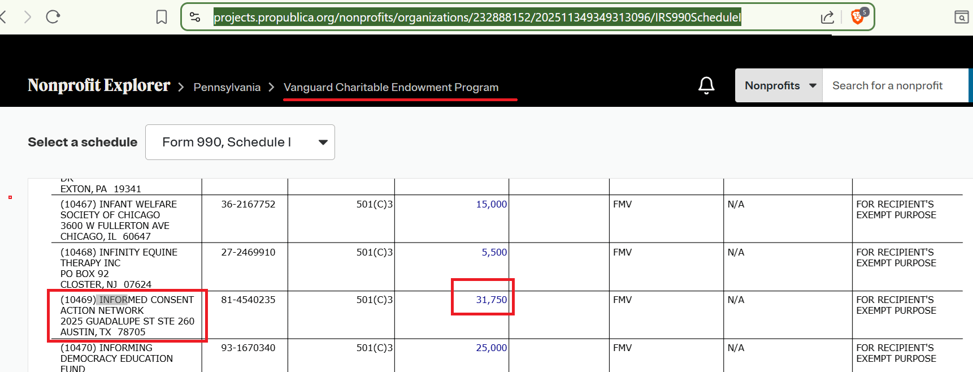This screenshot has width=973, height=372.
Task: Go to Nonprofit Explorer home
Action: pyautogui.click(x=99, y=85)
